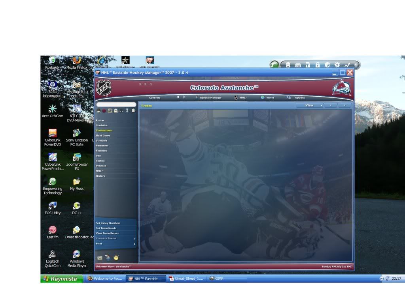Click the chart line icon in launcher bar
Screen dimensions: 405x303
[x=347, y=65]
